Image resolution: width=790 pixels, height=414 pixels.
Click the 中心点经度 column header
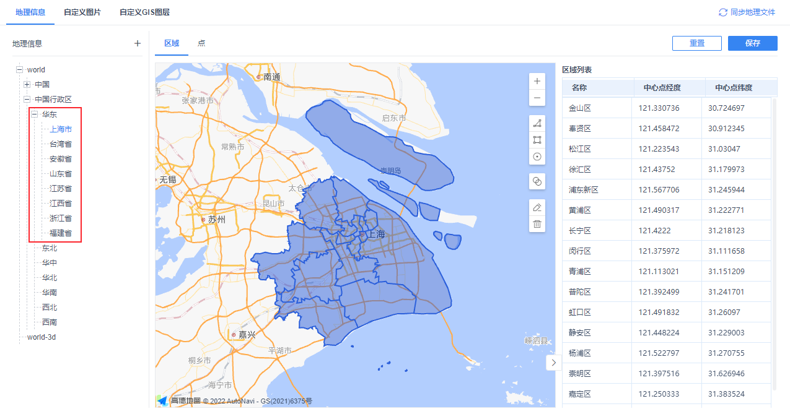pos(670,88)
